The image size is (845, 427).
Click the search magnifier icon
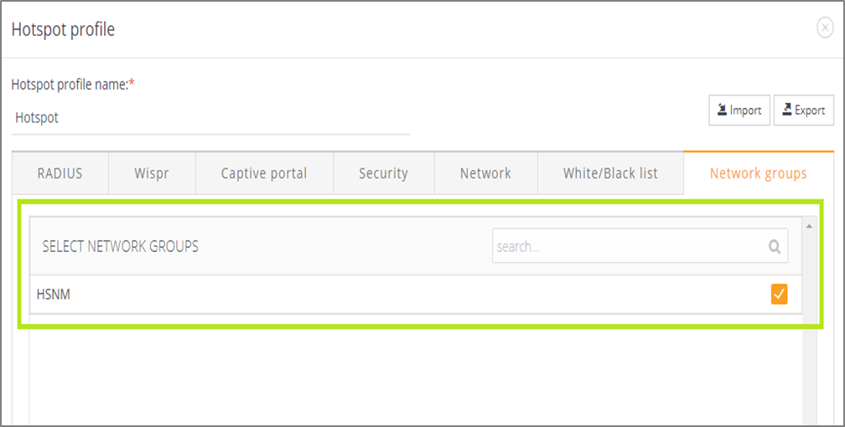pos(775,247)
